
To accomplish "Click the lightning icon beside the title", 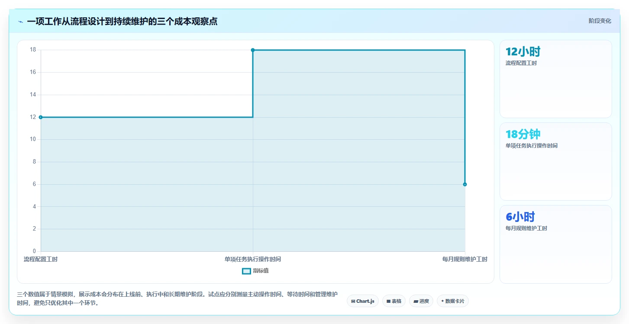I will tap(20, 22).
